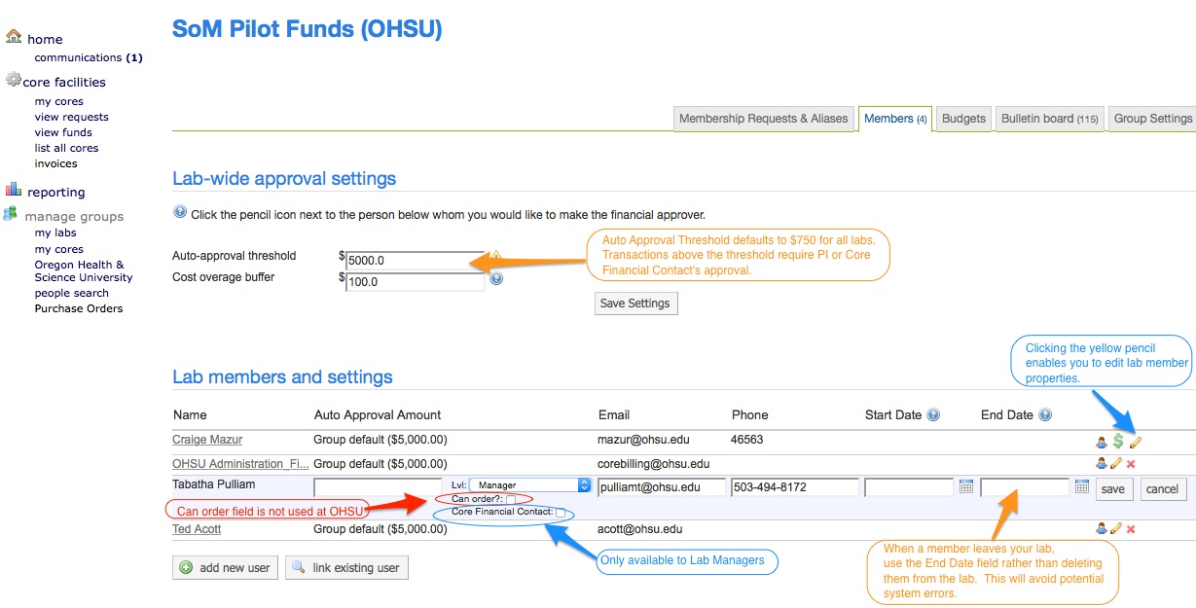
Task: Click help icon next to Cost overage buffer
Action: click(x=496, y=279)
